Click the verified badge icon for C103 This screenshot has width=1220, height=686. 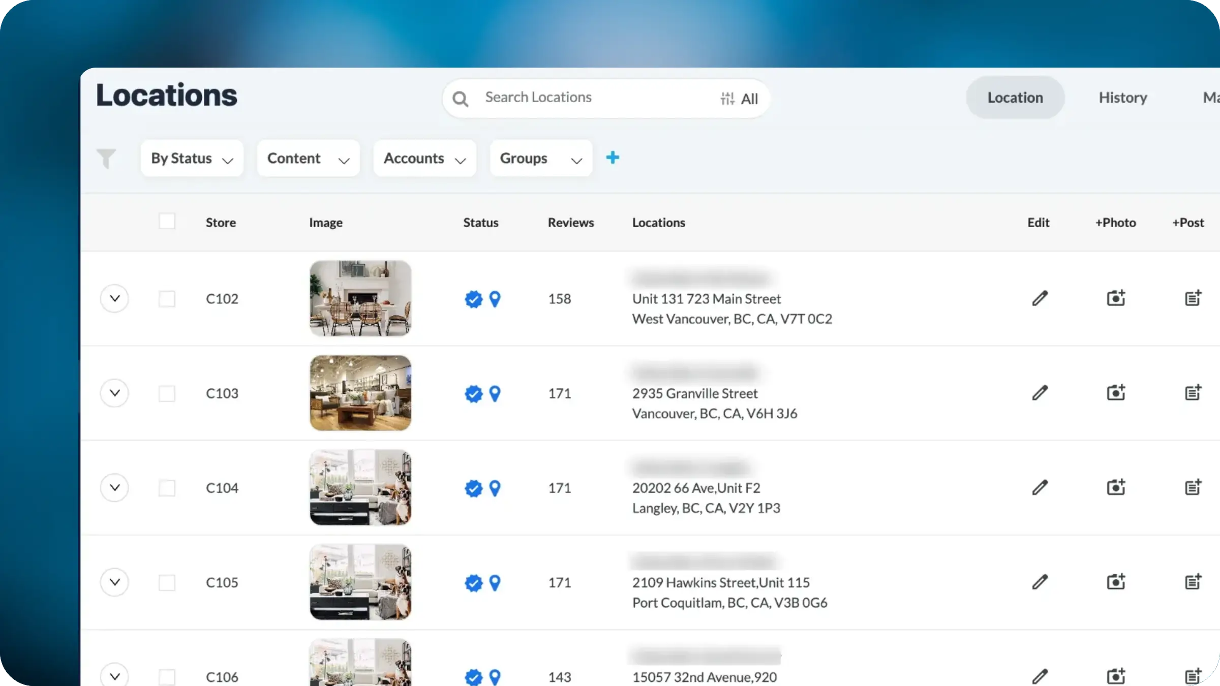(473, 394)
